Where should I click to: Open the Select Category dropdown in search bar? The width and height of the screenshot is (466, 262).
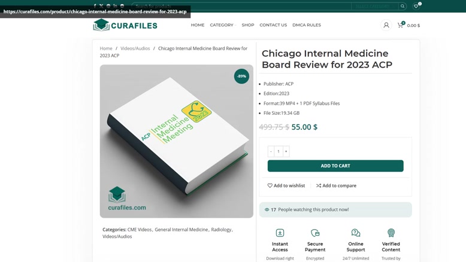tap(374, 6)
